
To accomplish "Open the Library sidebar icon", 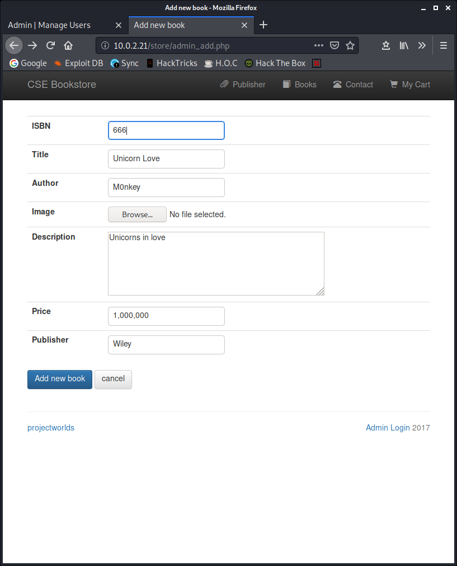I will click(x=404, y=45).
